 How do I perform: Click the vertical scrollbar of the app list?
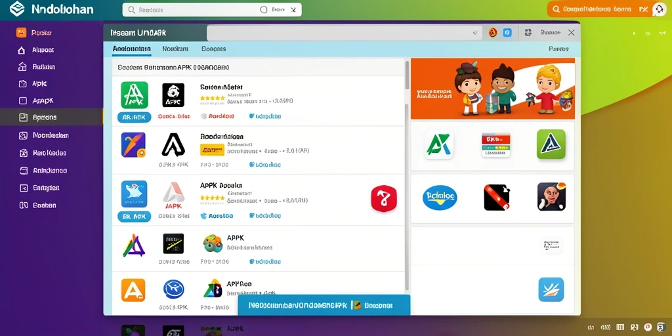click(407, 175)
